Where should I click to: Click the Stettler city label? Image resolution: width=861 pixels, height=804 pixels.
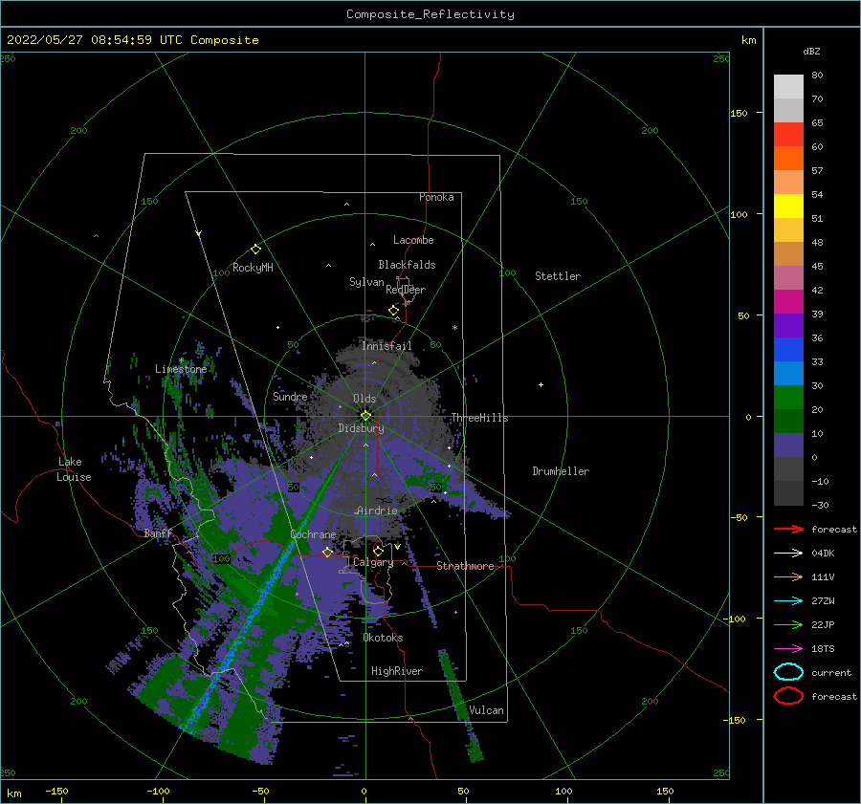coord(558,276)
